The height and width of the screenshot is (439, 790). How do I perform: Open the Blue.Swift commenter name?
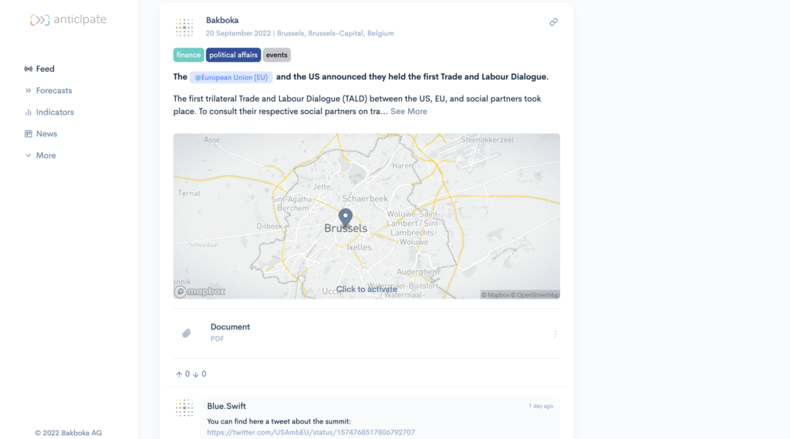click(226, 407)
